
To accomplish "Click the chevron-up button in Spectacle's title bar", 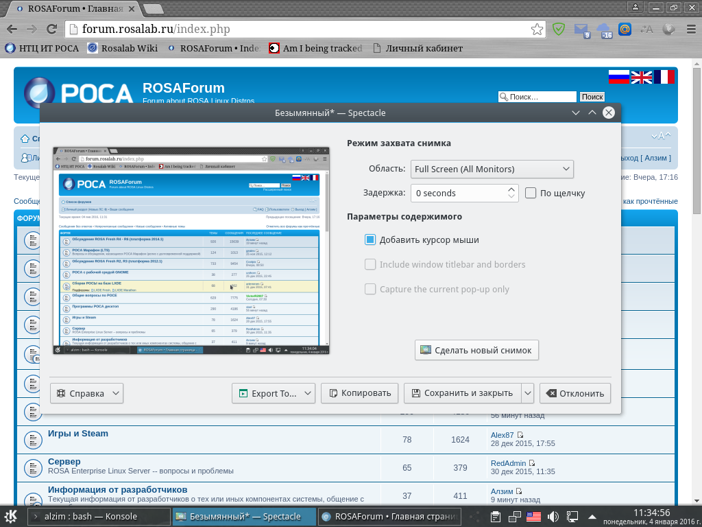I will coord(592,113).
